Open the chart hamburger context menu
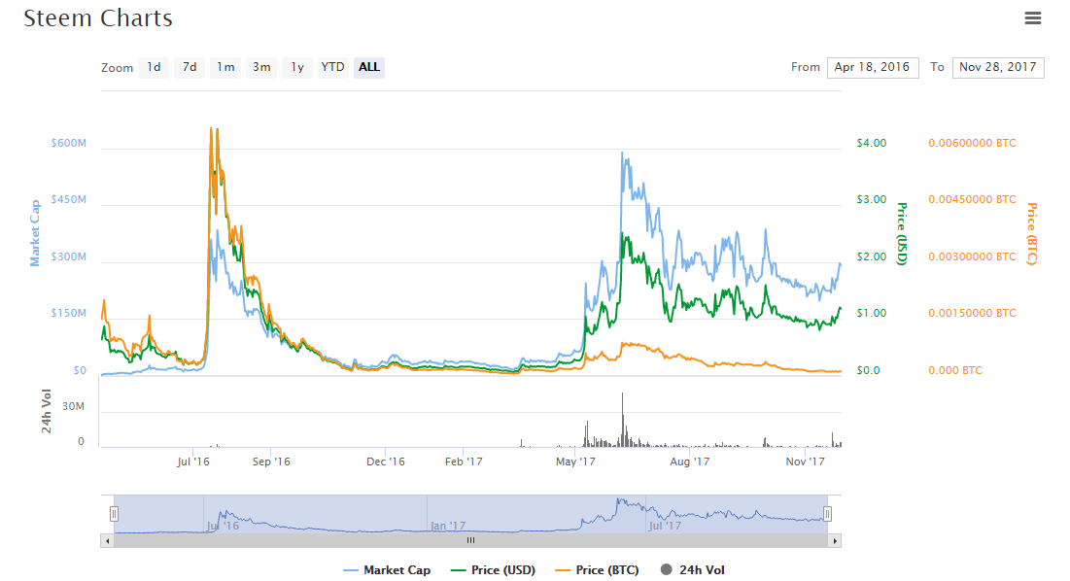 click(x=1032, y=18)
